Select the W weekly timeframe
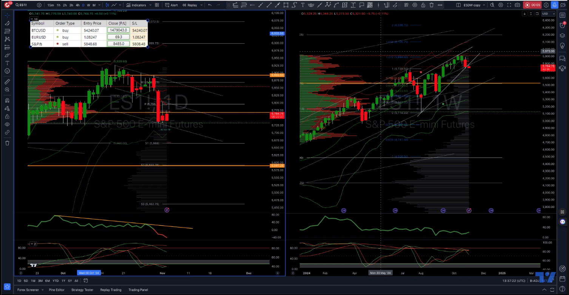Image resolution: width=569 pixels, height=295 pixels. (89, 5)
